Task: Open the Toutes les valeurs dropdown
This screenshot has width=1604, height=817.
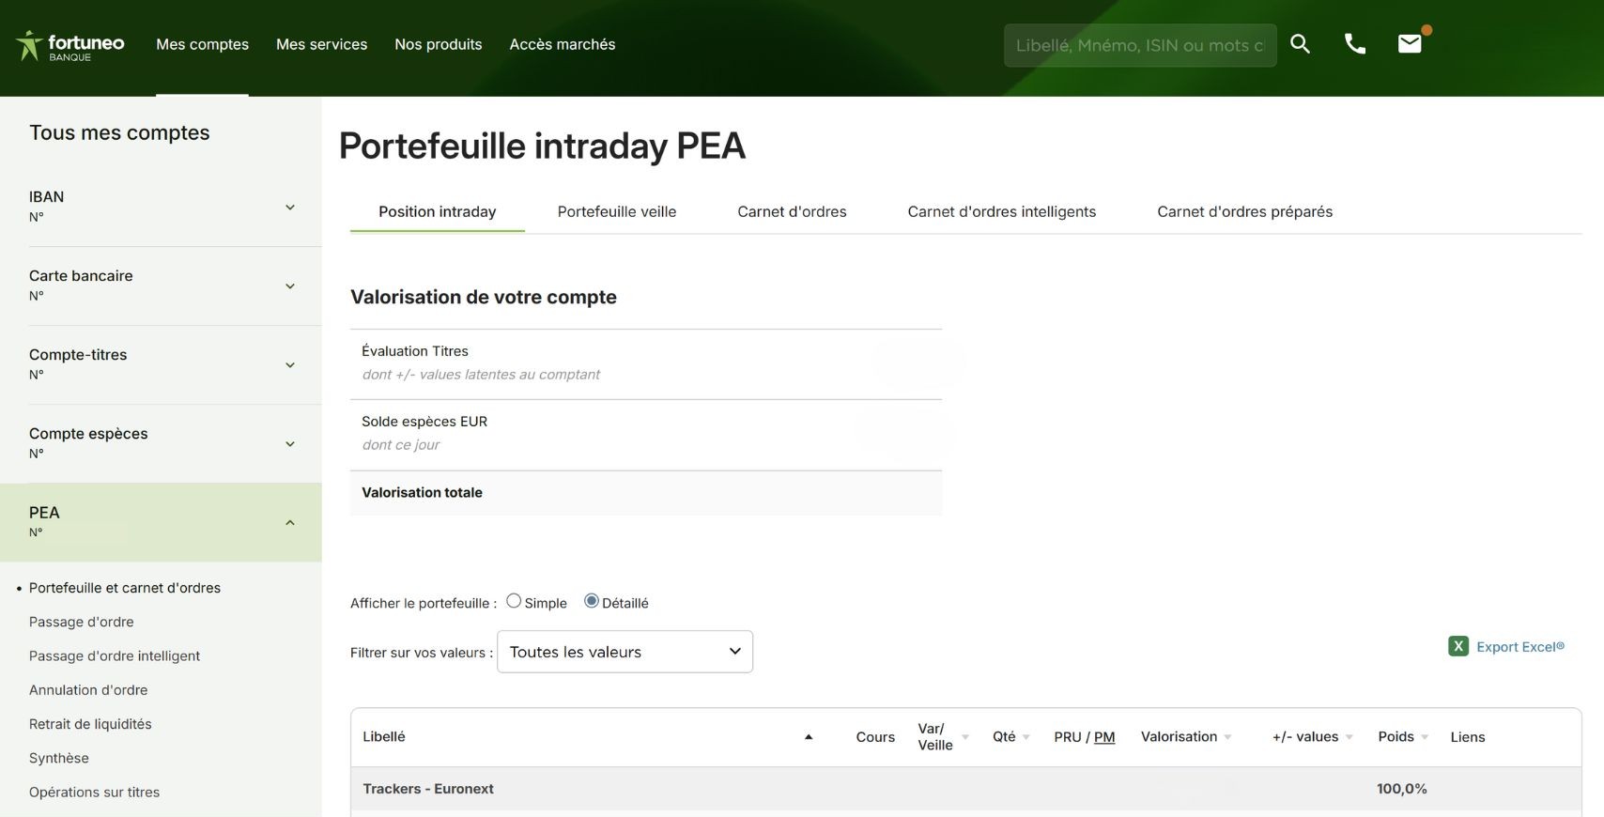Action: pos(625,652)
